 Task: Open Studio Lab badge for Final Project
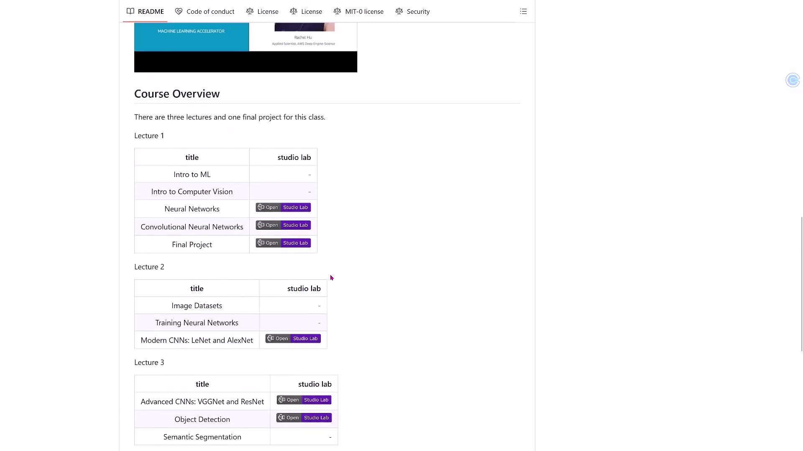click(283, 243)
